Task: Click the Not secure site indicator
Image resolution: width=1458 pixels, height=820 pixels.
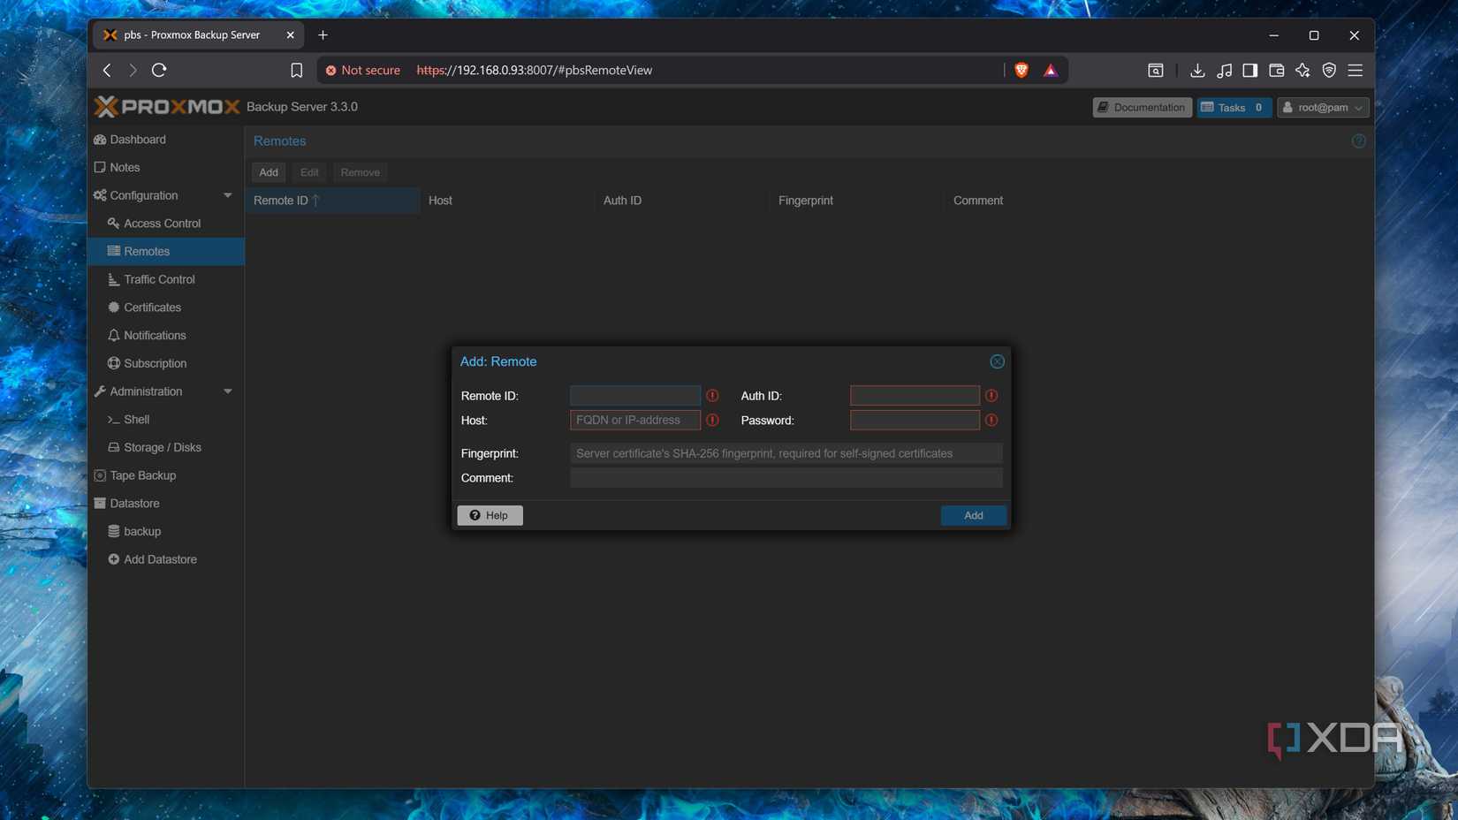Action: click(363, 70)
